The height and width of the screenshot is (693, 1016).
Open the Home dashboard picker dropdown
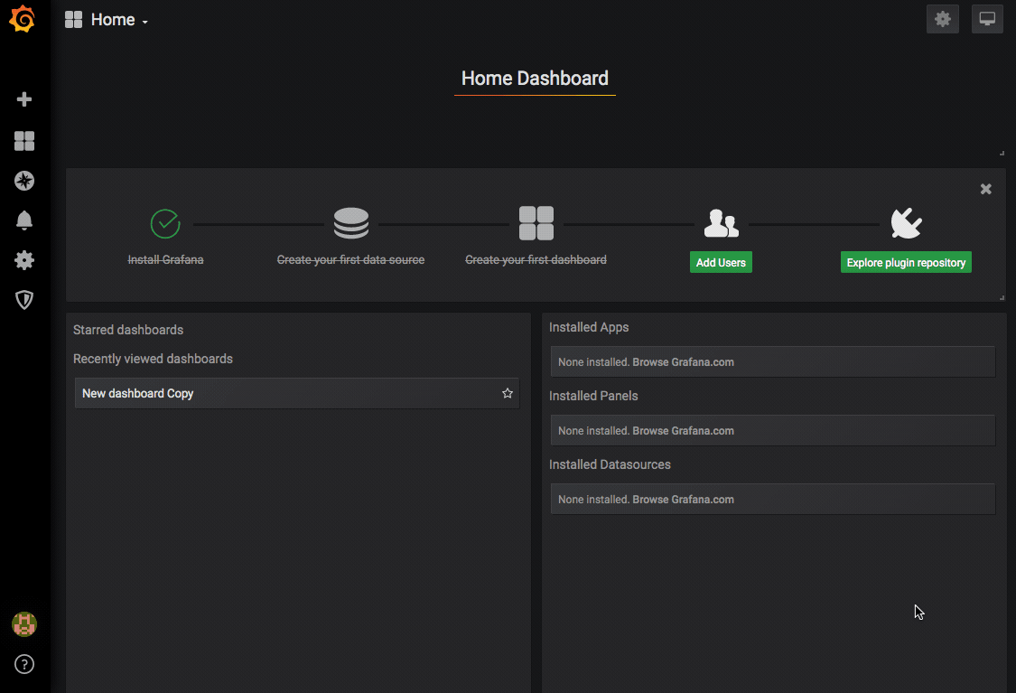119,20
